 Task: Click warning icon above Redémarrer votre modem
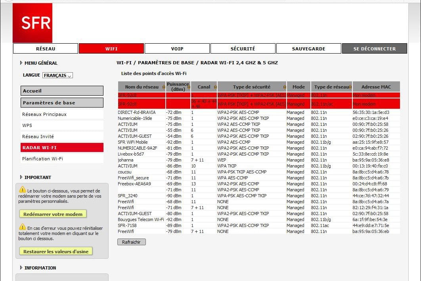point(23,190)
